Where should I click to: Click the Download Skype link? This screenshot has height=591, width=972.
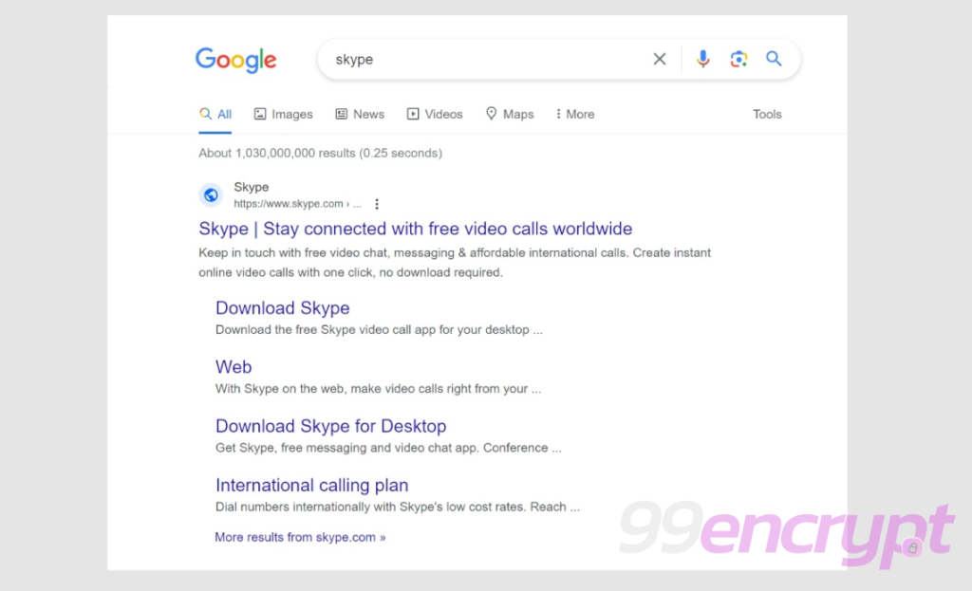[282, 307]
